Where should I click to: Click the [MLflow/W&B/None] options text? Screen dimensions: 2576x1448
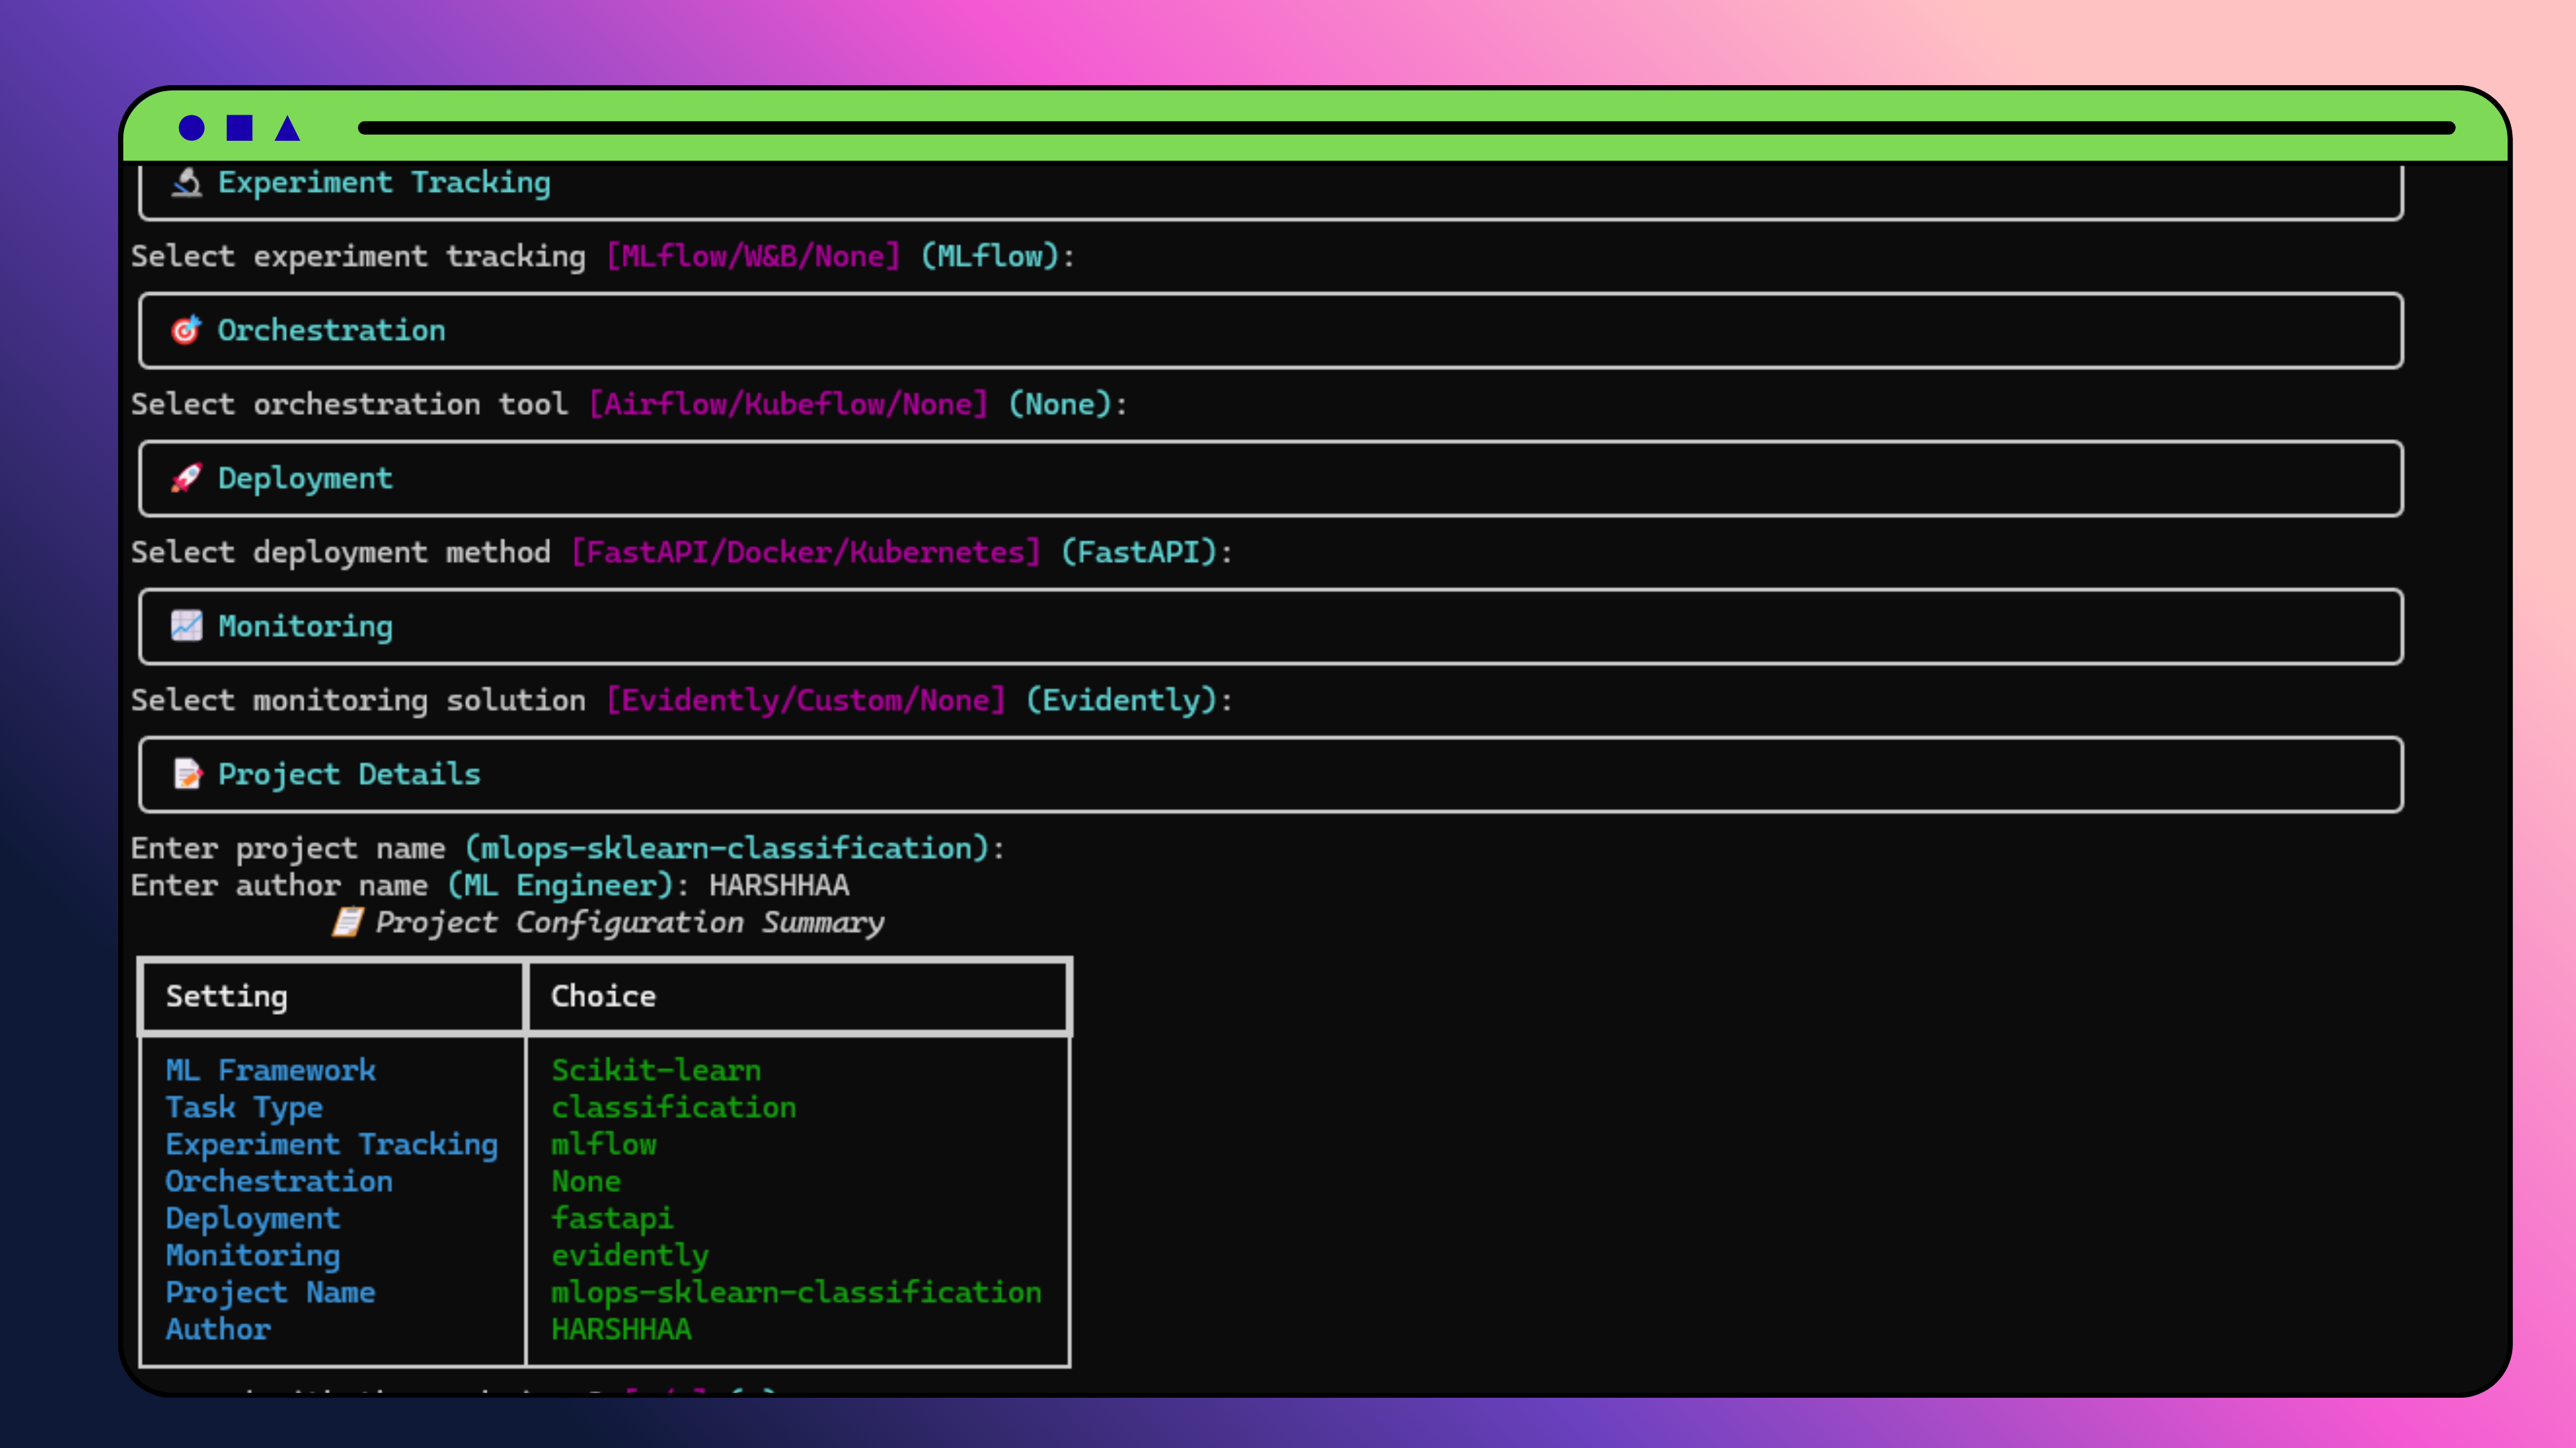pos(753,257)
